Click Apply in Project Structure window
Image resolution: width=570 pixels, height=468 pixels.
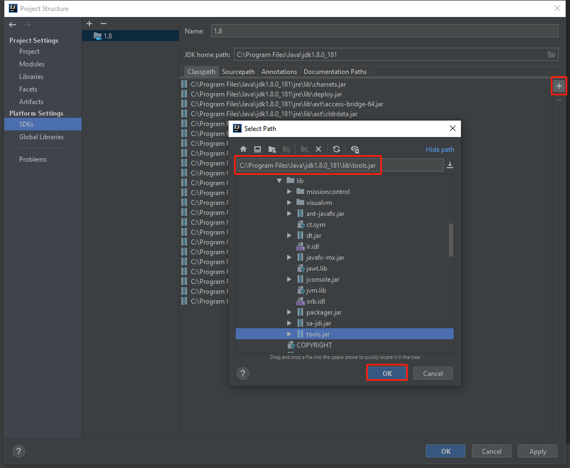538,452
